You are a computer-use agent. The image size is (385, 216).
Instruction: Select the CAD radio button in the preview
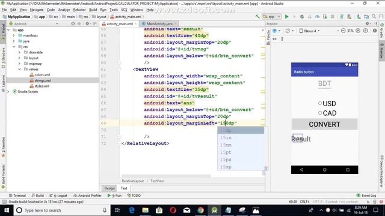320,113
